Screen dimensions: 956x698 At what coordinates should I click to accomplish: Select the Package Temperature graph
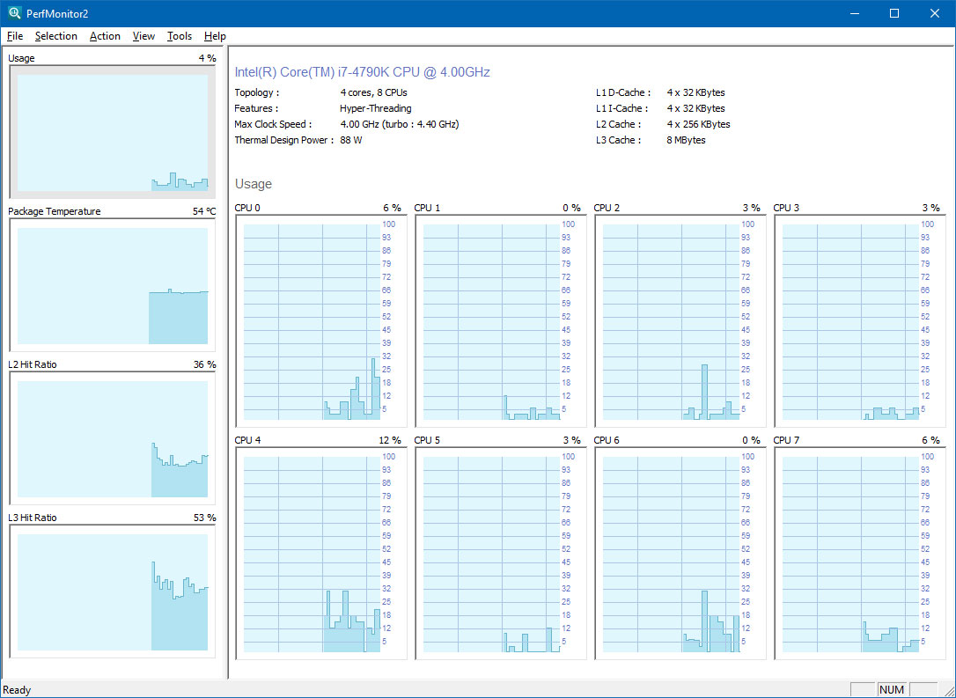(112, 285)
